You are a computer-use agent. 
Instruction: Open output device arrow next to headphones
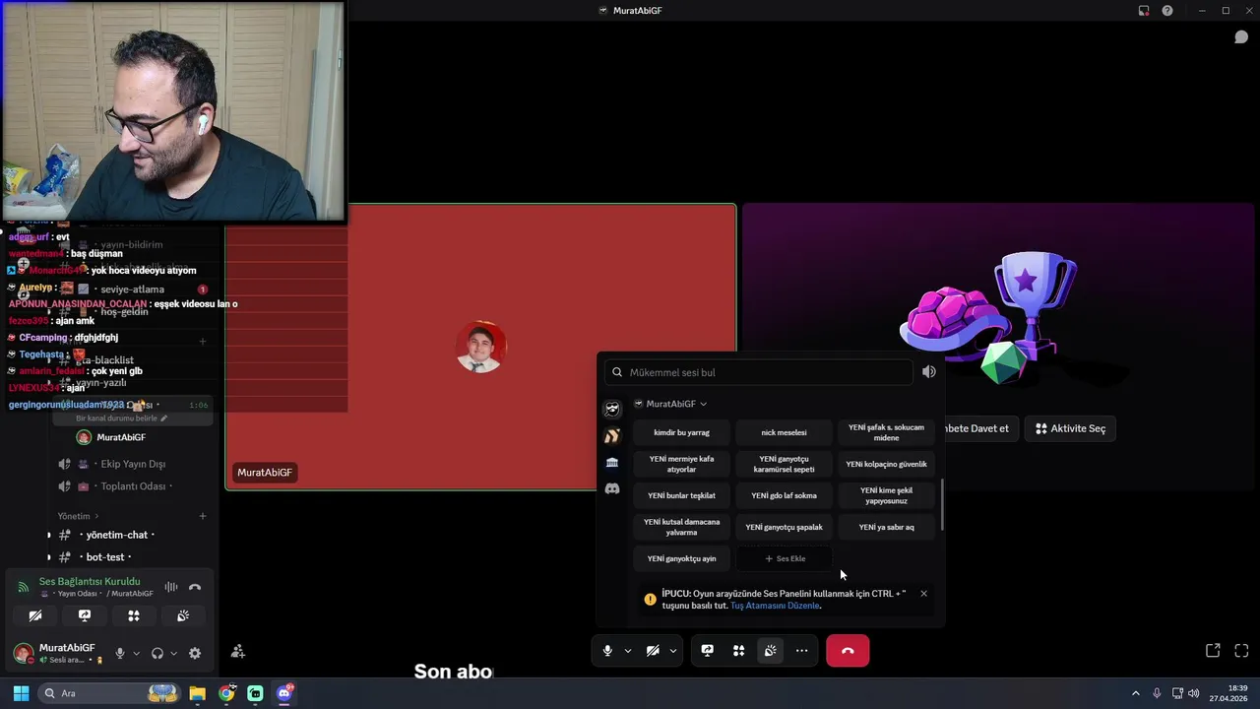[174, 653]
